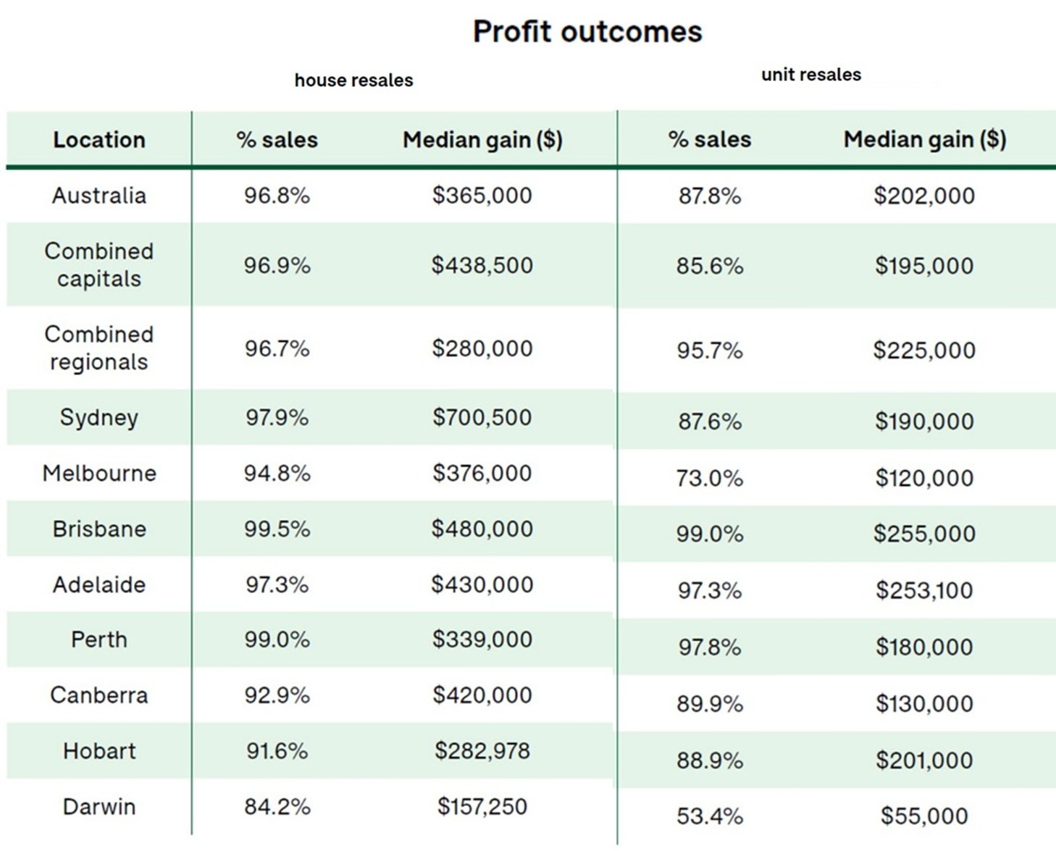
Task: Select the Combined capitals row label
Action: (x=99, y=265)
